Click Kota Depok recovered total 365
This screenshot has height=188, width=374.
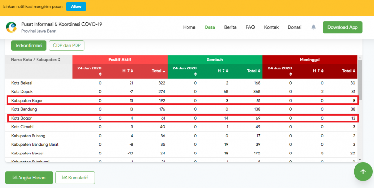[257, 92]
